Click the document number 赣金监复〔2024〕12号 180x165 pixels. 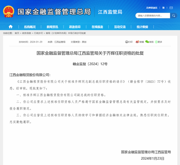[x=90, y=64]
